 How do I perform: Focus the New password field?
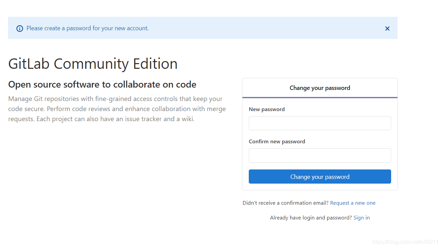tap(320, 123)
